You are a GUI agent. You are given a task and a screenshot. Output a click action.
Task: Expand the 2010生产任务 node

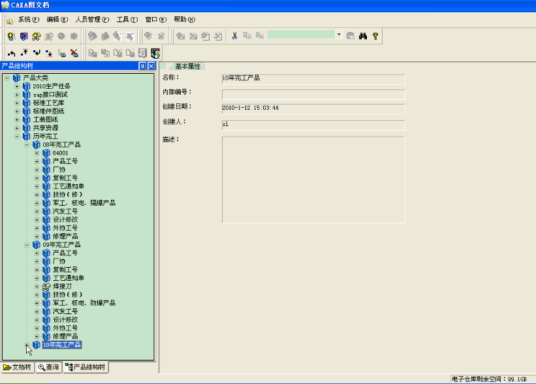[17, 86]
